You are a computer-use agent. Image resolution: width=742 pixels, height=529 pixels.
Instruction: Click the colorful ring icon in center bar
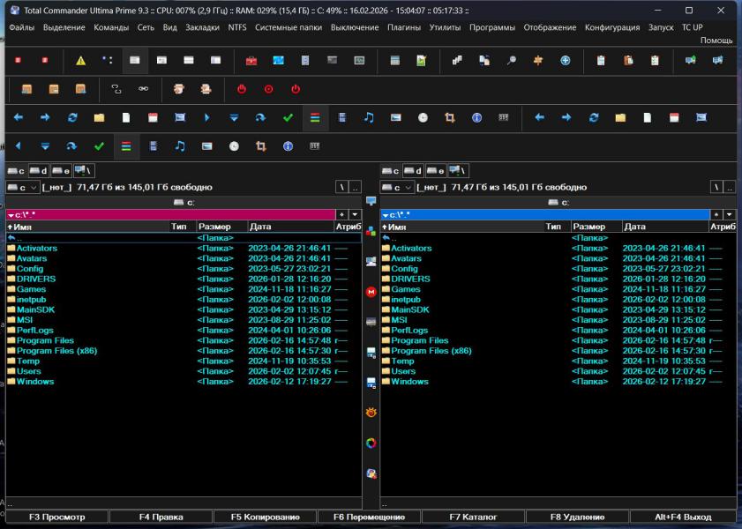click(371, 443)
